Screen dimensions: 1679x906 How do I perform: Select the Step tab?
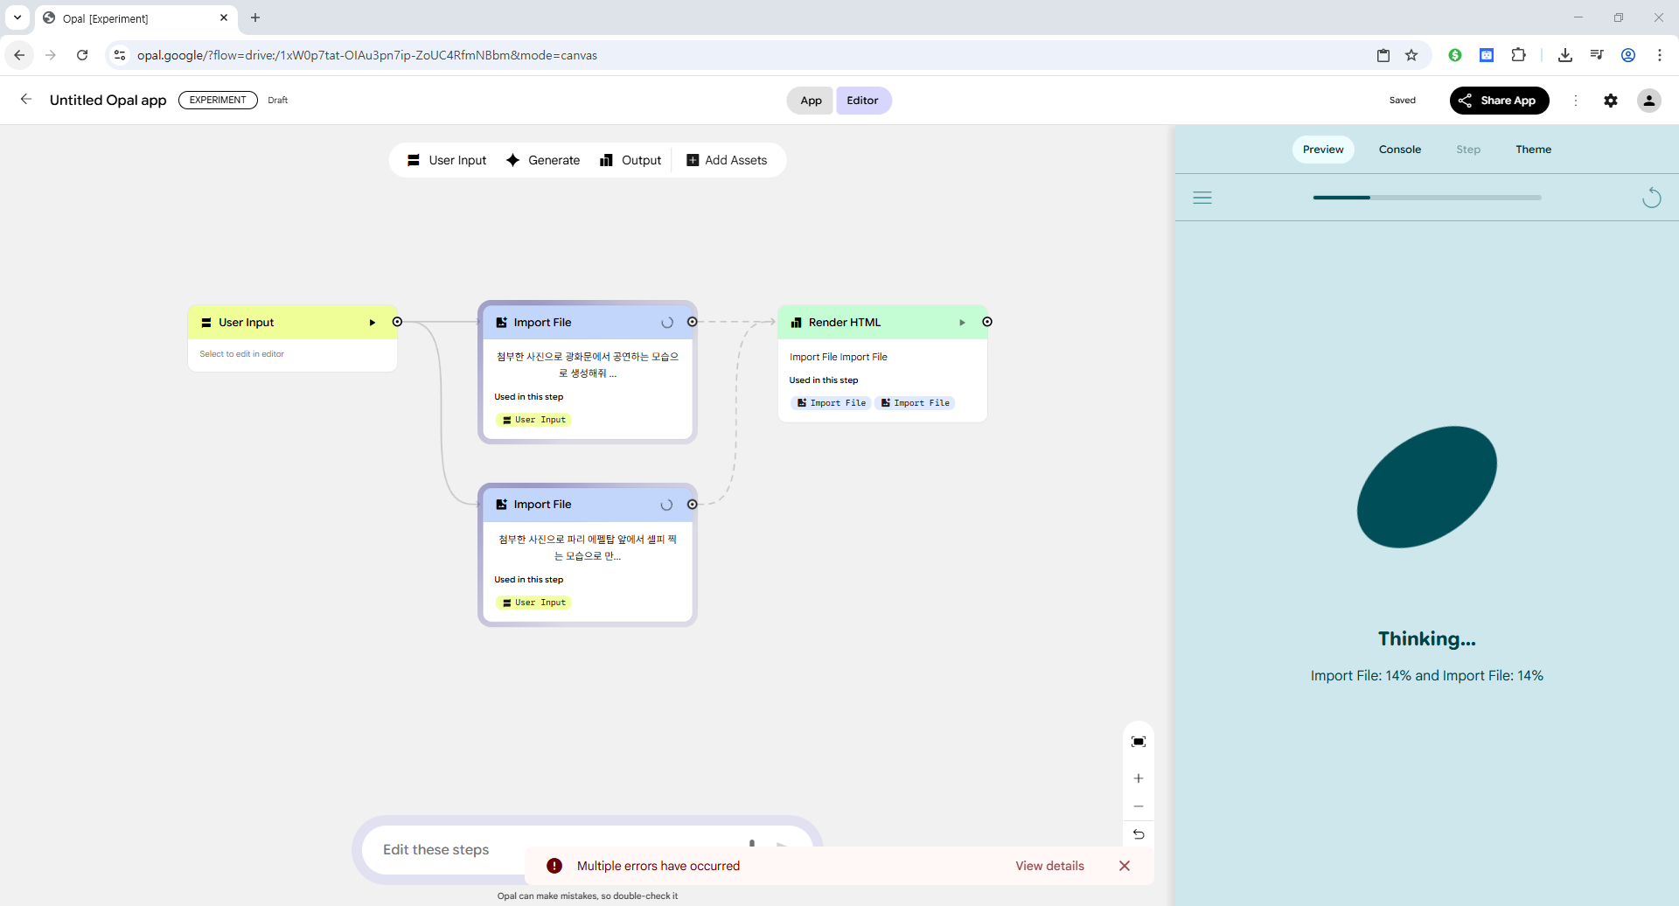click(x=1468, y=150)
